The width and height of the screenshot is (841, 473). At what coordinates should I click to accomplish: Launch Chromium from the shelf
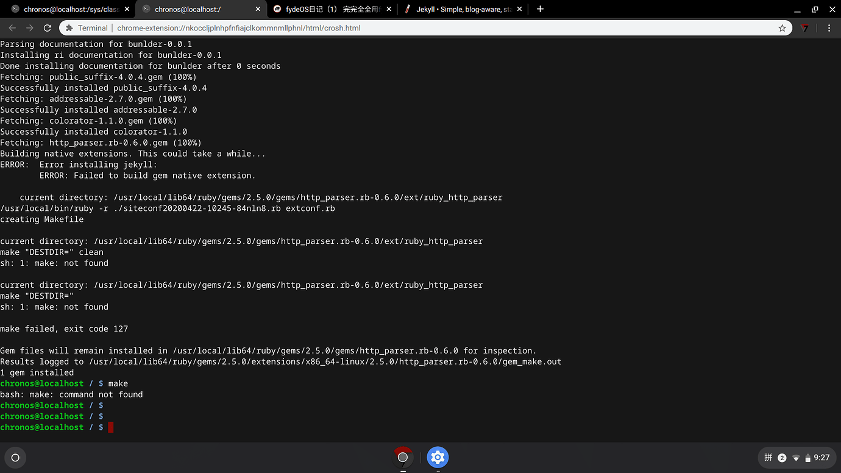click(x=403, y=458)
